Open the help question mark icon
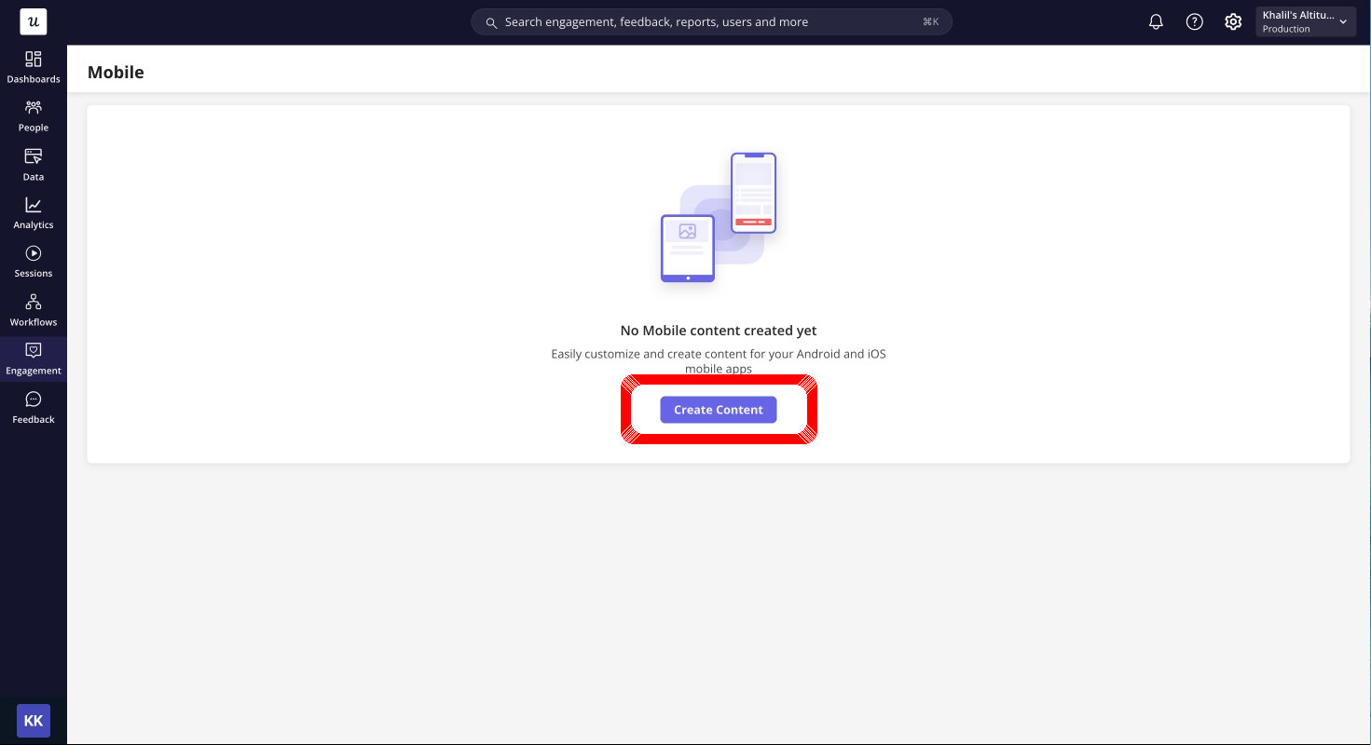The image size is (1371, 745). [1195, 21]
